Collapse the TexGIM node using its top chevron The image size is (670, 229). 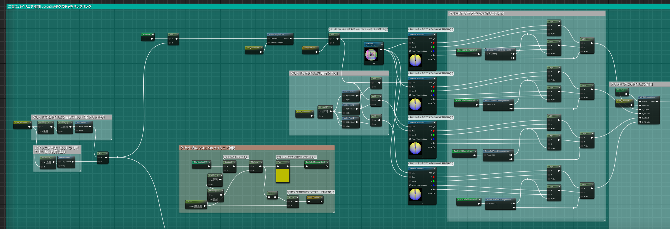(x=381, y=44)
